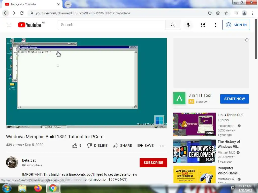Click the share page icon in address bar
258x193 pixels.
click(218, 13)
